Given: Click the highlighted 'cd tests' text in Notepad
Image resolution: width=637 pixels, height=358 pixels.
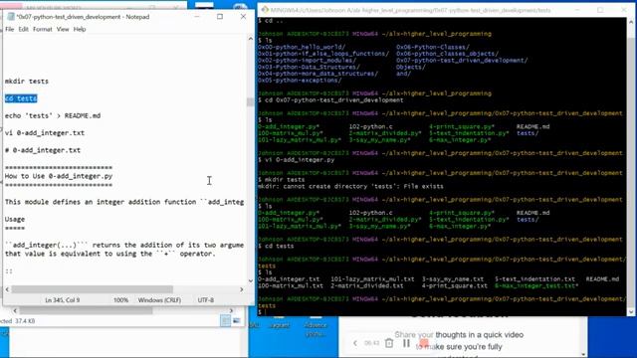Looking at the screenshot, I should pyautogui.click(x=21, y=98).
